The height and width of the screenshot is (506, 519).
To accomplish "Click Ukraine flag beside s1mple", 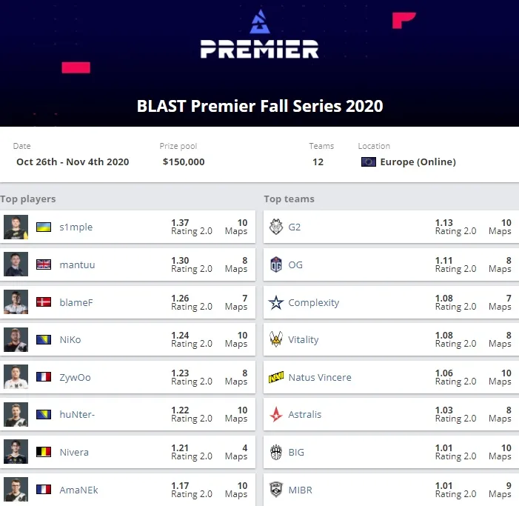I will pyautogui.click(x=44, y=227).
